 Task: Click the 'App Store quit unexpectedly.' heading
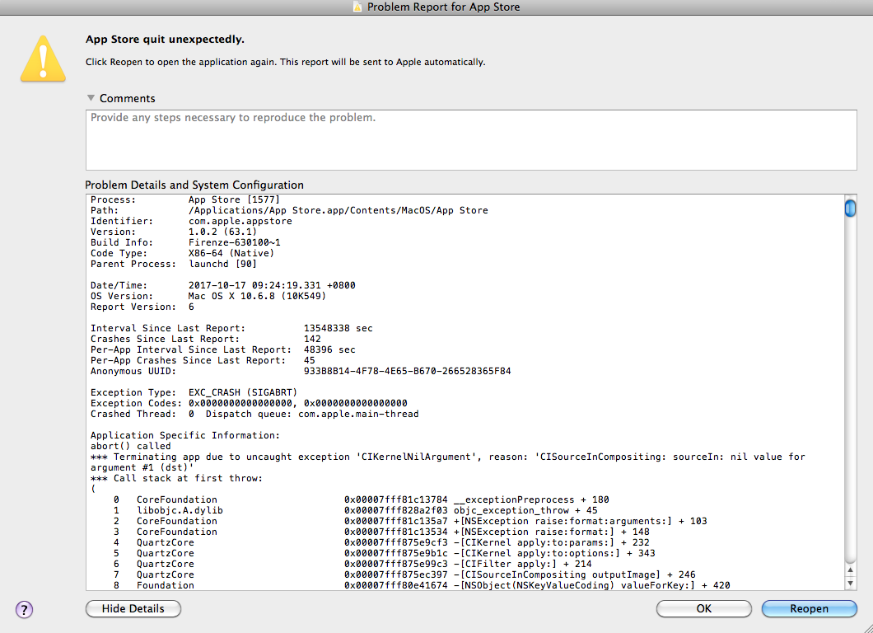165,39
